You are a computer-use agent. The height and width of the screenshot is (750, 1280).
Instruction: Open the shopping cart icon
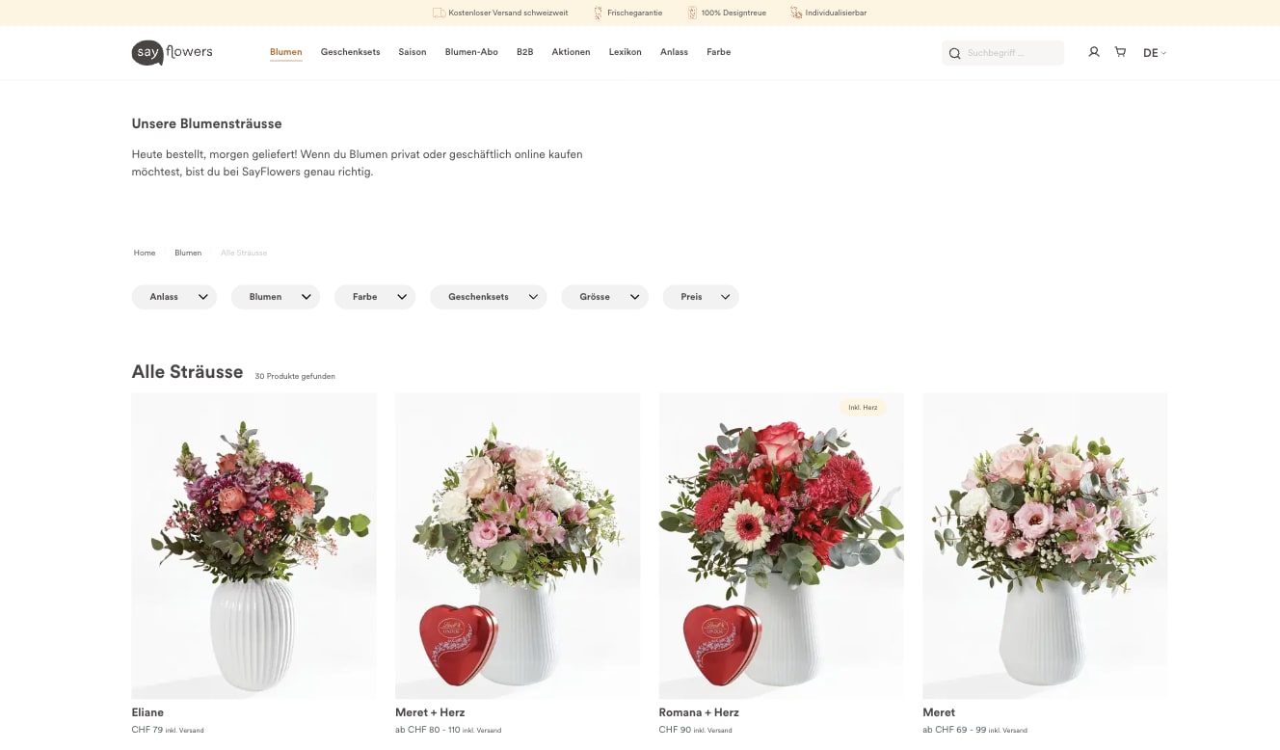pyautogui.click(x=1120, y=52)
